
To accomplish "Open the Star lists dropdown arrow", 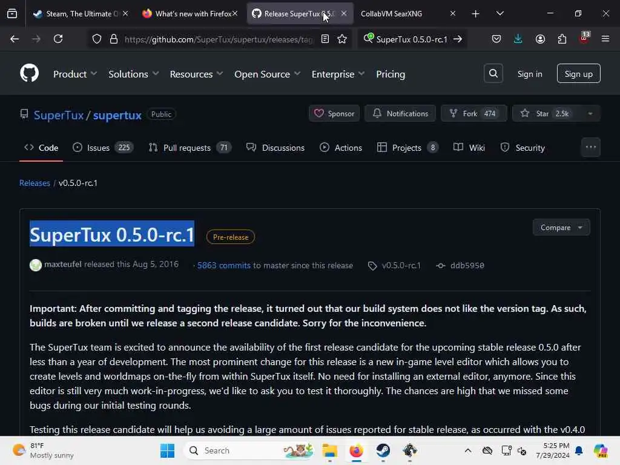I will 590,114.
